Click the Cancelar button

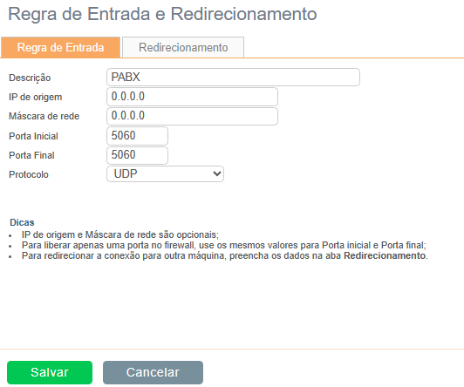click(x=153, y=372)
